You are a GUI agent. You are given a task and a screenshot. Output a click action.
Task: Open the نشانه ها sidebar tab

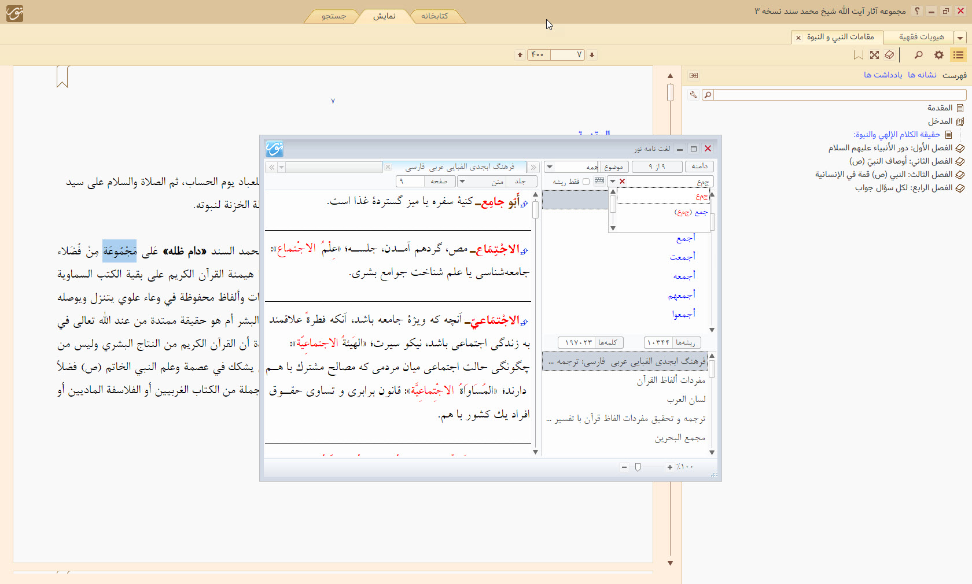tap(922, 75)
